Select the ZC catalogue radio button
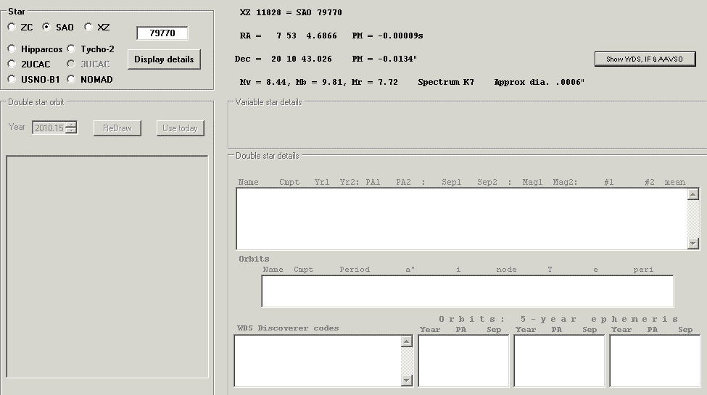Screen dimensions: 707x395 (12, 27)
